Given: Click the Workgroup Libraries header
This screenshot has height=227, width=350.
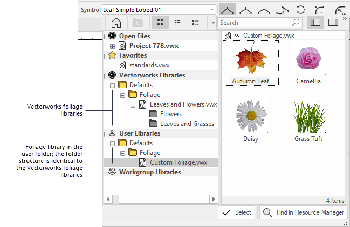Looking at the screenshot, I should point(161,172).
